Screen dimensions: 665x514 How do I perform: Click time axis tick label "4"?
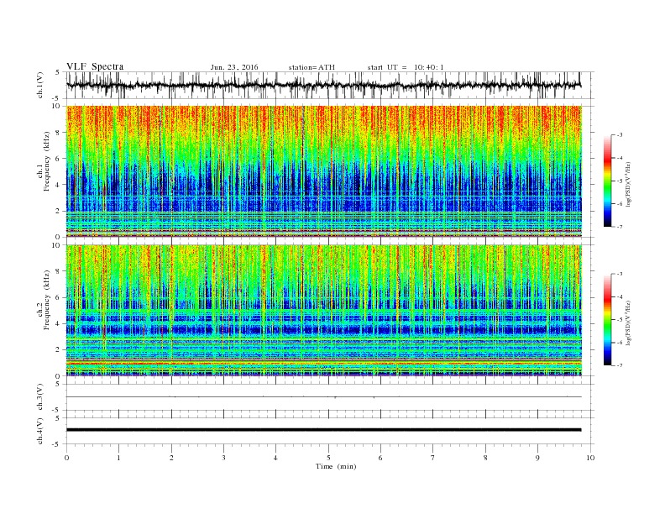click(x=275, y=458)
